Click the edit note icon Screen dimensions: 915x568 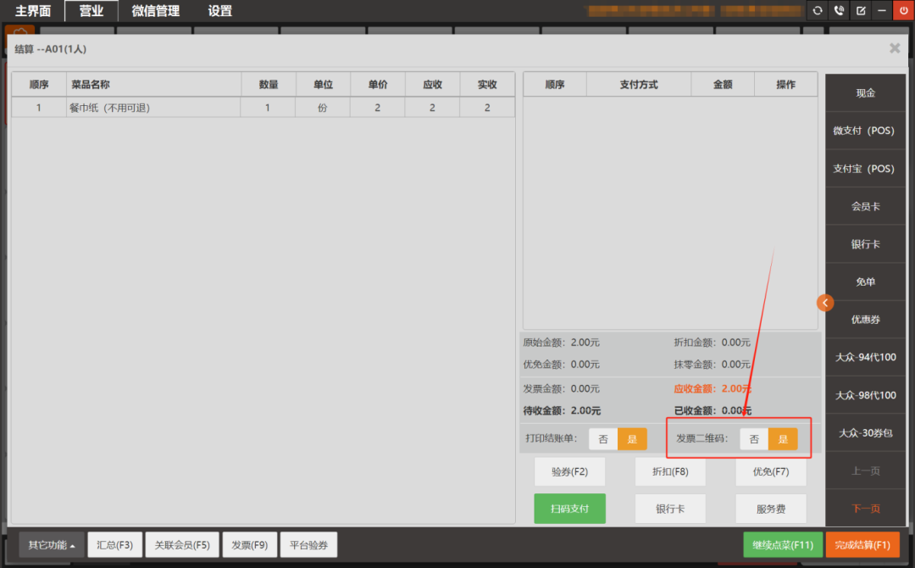coord(861,11)
